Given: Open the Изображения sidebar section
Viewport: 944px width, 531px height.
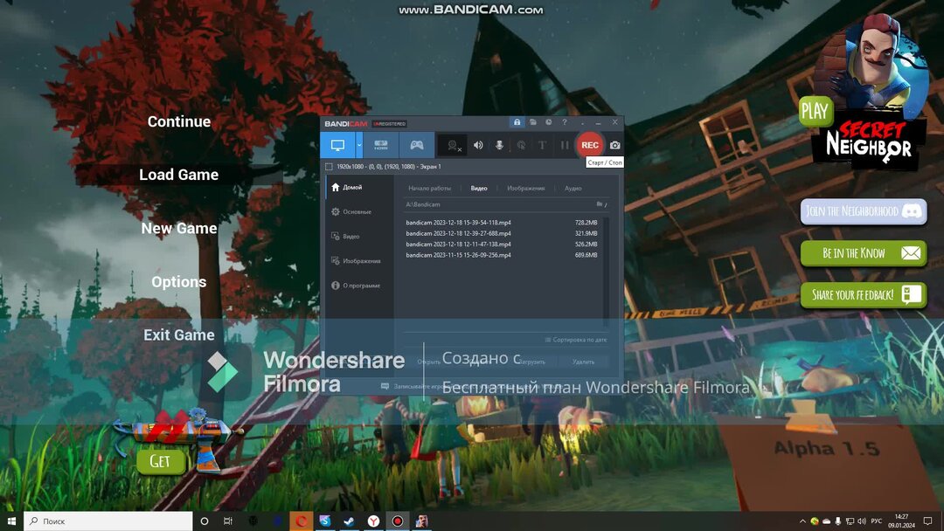Looking at the screenshot, I should pyautogui.click(x=359, y=261).
